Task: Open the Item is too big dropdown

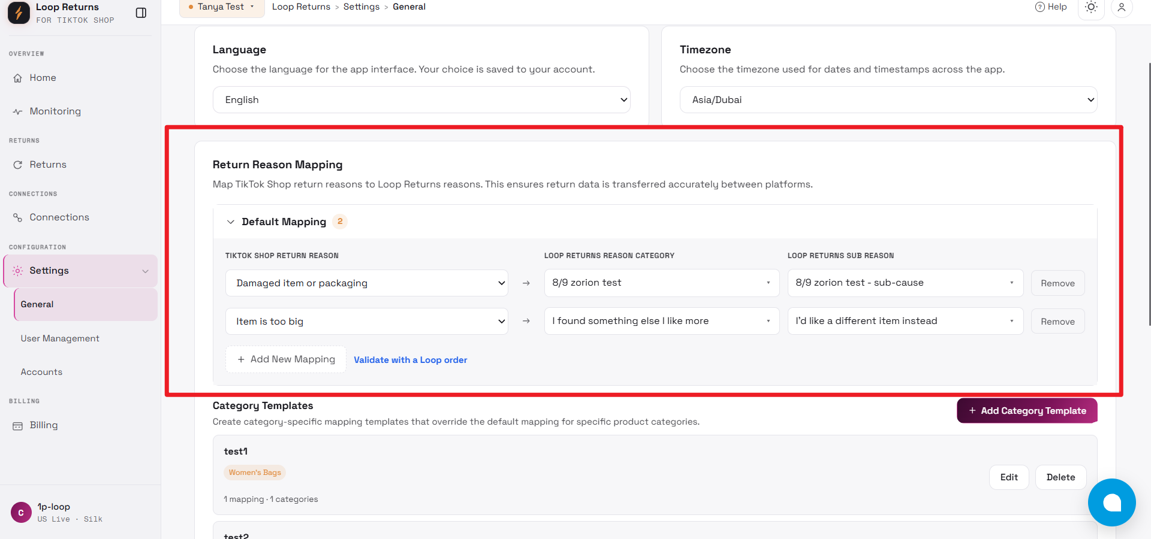Action: point(367,322)
